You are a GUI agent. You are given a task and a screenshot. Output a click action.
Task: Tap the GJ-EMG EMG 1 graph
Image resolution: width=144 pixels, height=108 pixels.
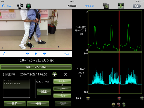click(x=115, y=73)
